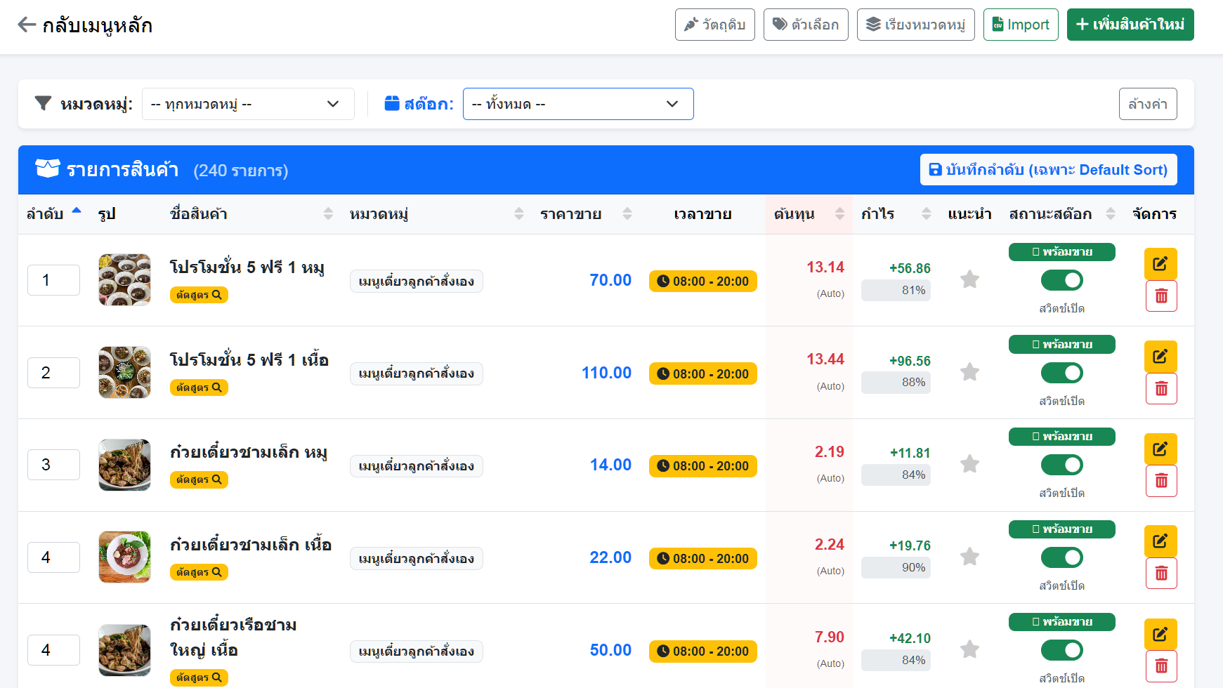Viewport: 1223px width, 688px height.
Task: Star ก๋วยเตี๋ยวเรือชามใหญ่ เนื้อ as recommended
Action: pos(969,649)
